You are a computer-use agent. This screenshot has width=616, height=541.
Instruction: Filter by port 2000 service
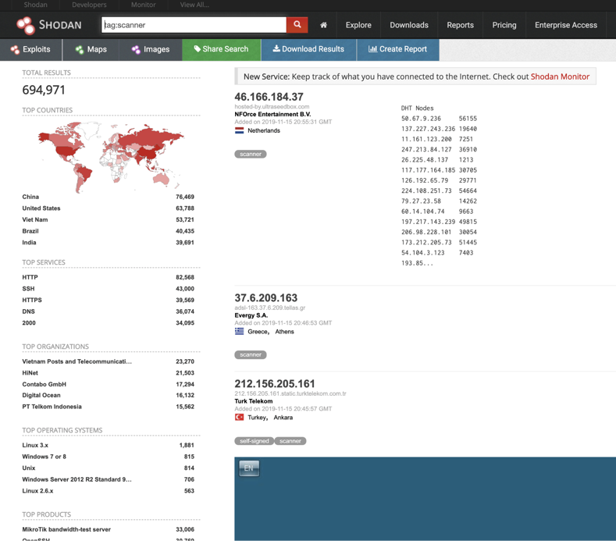click(x=29, y=322)
